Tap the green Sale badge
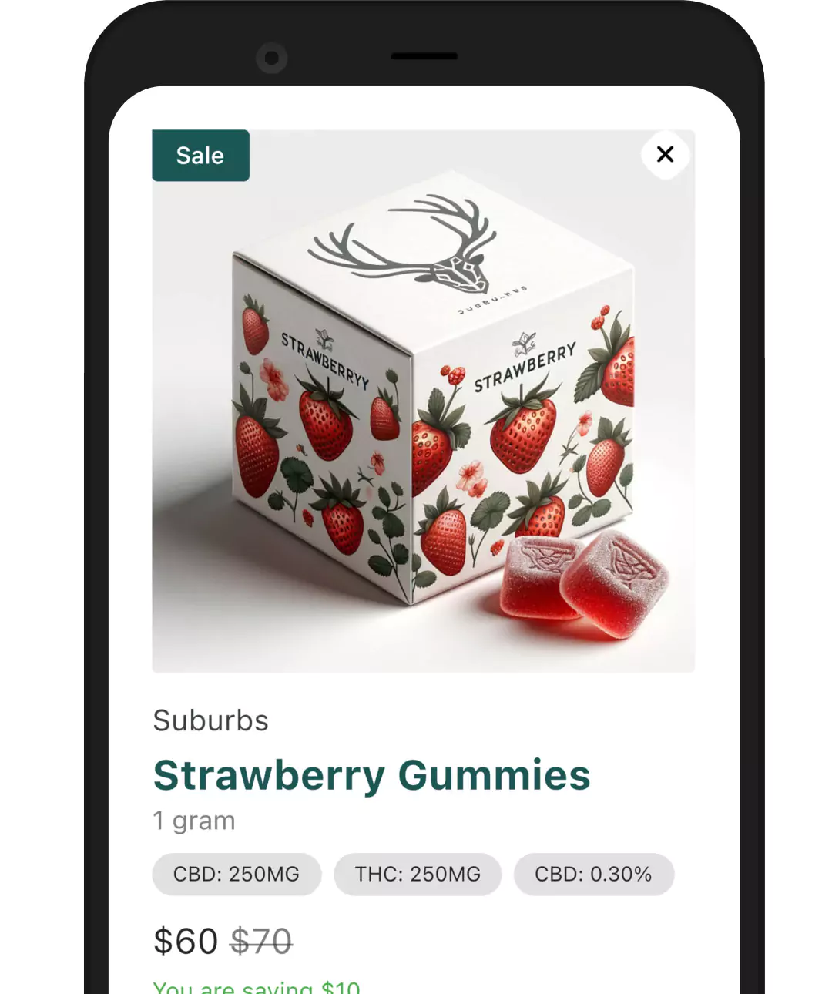The image size is (832, 994). coord(200,156)
